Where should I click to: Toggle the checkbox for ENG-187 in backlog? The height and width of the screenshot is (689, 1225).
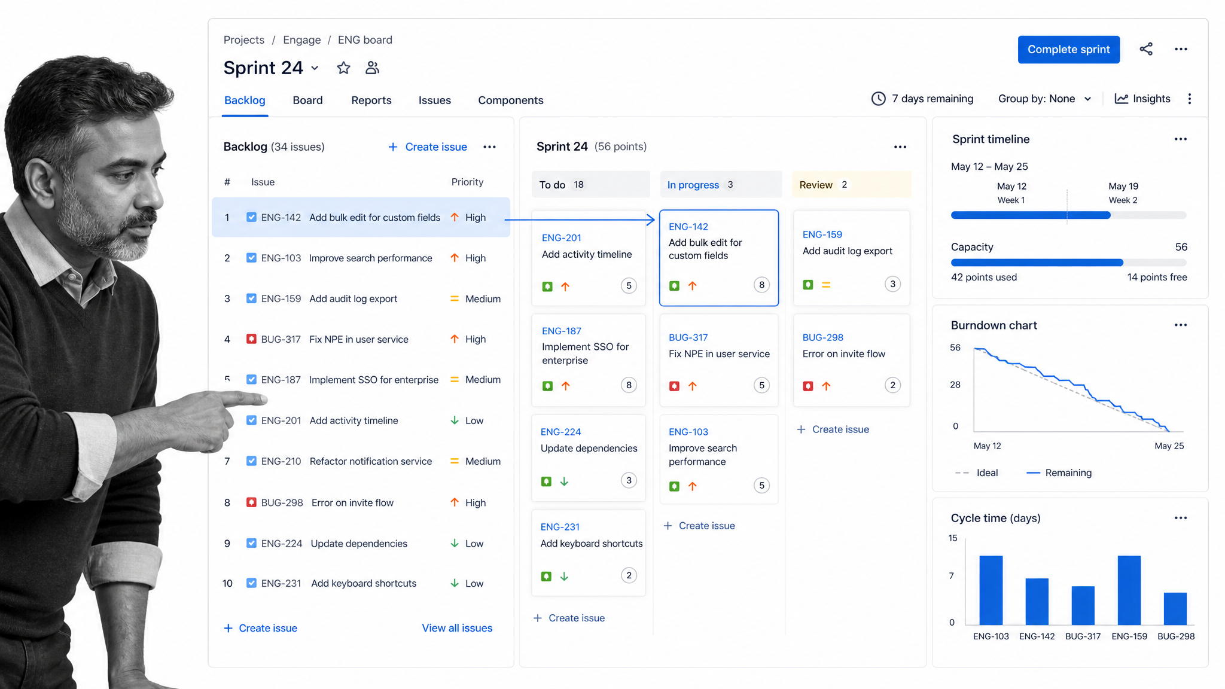tap(252, 380)
